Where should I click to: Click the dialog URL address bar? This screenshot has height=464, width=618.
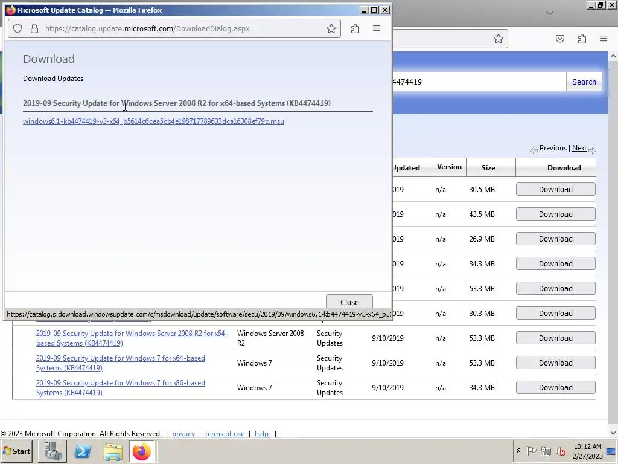point(174,28)
